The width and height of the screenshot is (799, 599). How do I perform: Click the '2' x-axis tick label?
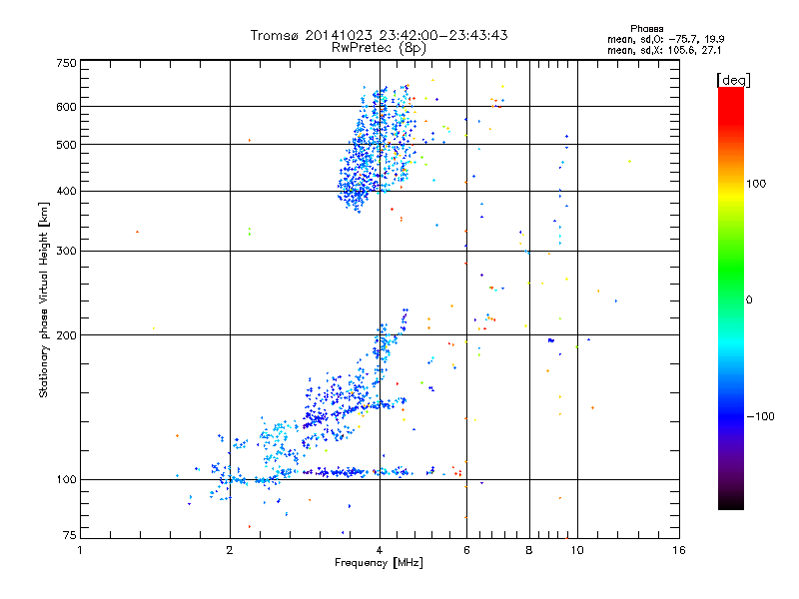tap(230, 550)
